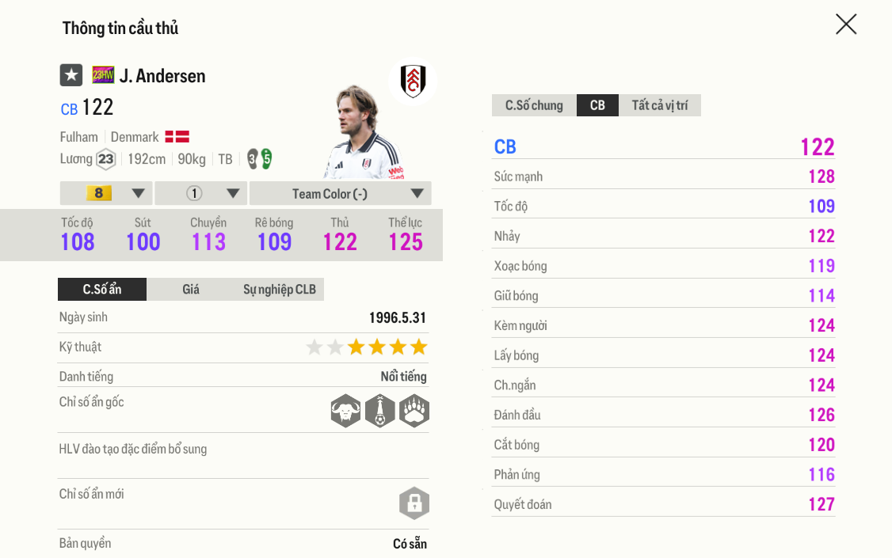Screen dimensions: 892x558
Task: Open the Fulham club crest emblem
Action: pyautogui.click(x=413, y=82)
